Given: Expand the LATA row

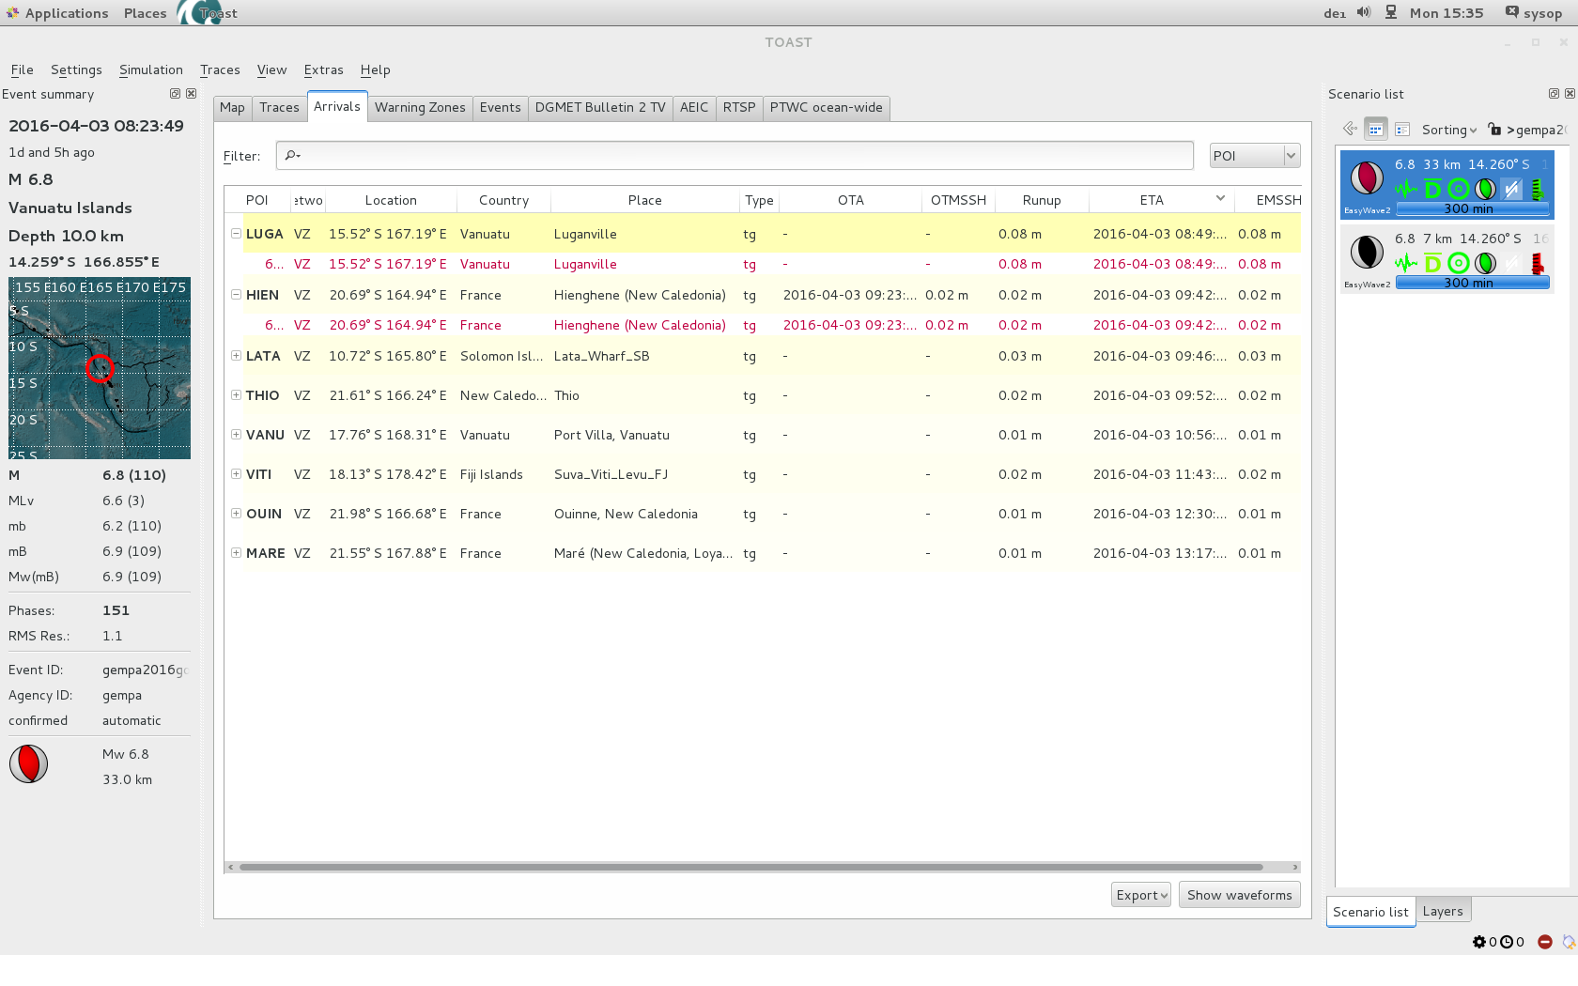Looking at the screenshot, I should (236, 356).
